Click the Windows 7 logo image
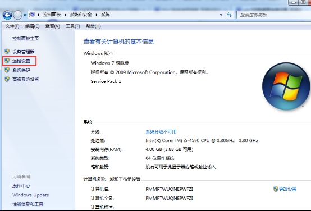Image resolution: width=311 pixels, height=211 pixels. click(286, 86)
